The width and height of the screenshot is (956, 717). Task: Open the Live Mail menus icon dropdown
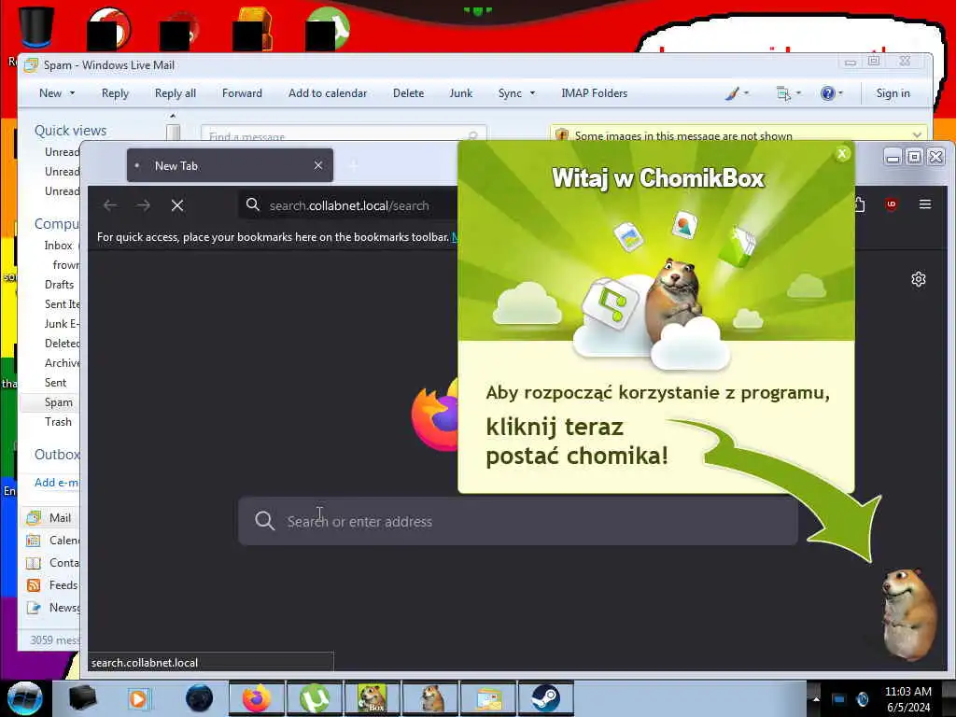788,93
